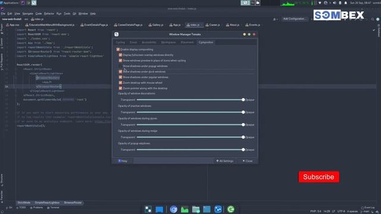Click the Close button in Window Manager Tweaks
381x214 pixels.
coord(248,161)
